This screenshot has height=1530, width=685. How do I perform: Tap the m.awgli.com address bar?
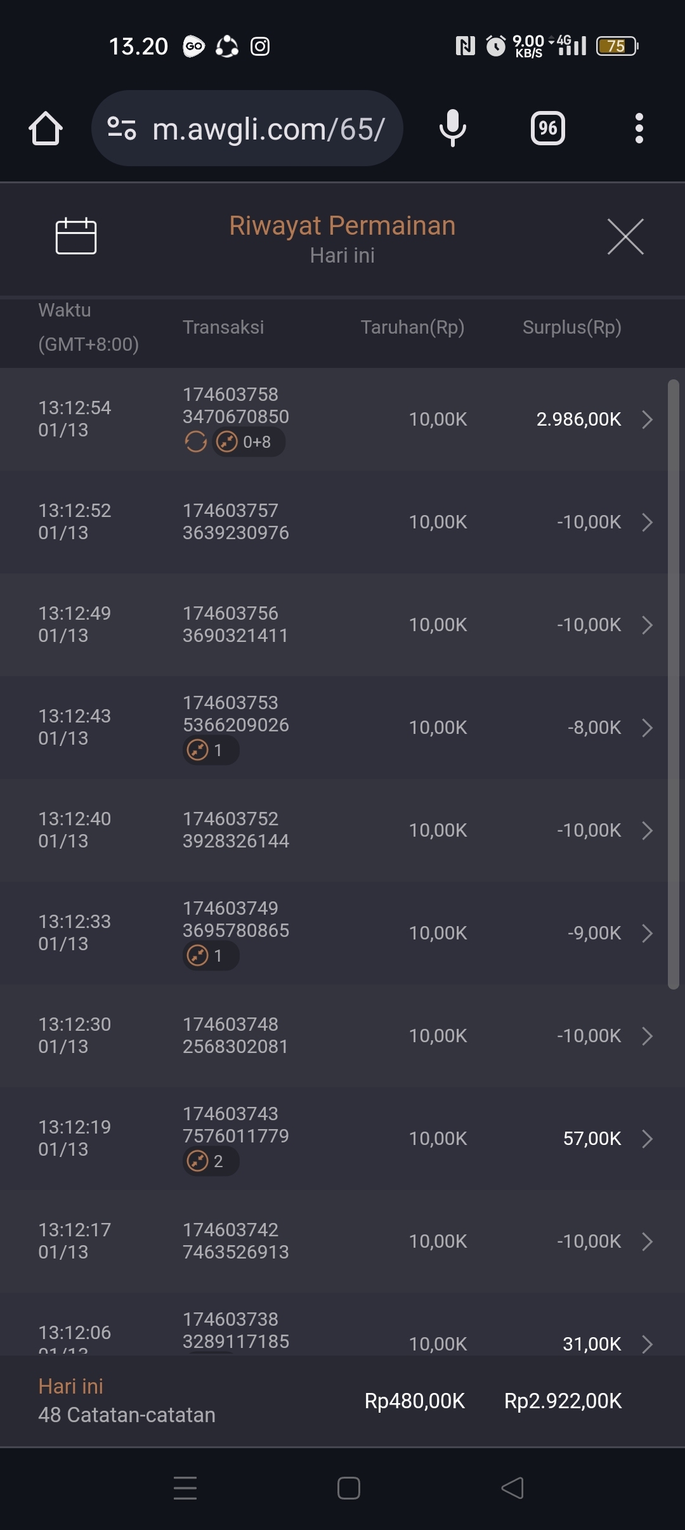[268, 129]
